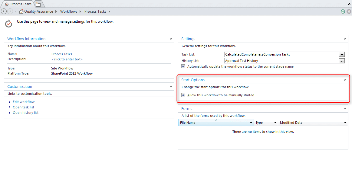The width and height of the screenshot is (352, 170).
Task: Open the File Name column filter dropdown
Action: [x=251, y=123]
